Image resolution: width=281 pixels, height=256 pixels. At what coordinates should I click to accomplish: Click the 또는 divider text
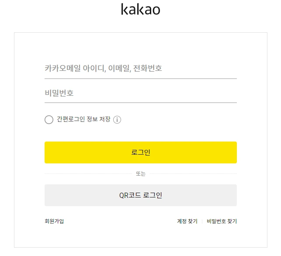pos(140,174)
